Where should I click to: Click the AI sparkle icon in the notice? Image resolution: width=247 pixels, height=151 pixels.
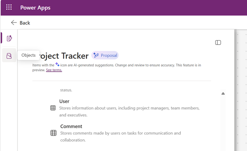(57, 64)
